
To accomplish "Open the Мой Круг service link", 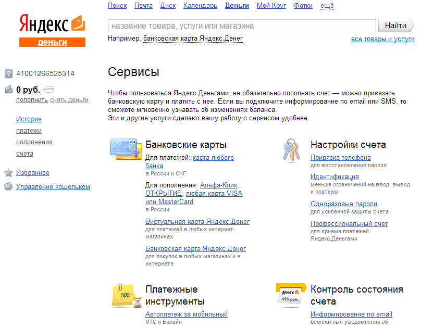I will tap(271, 6).
